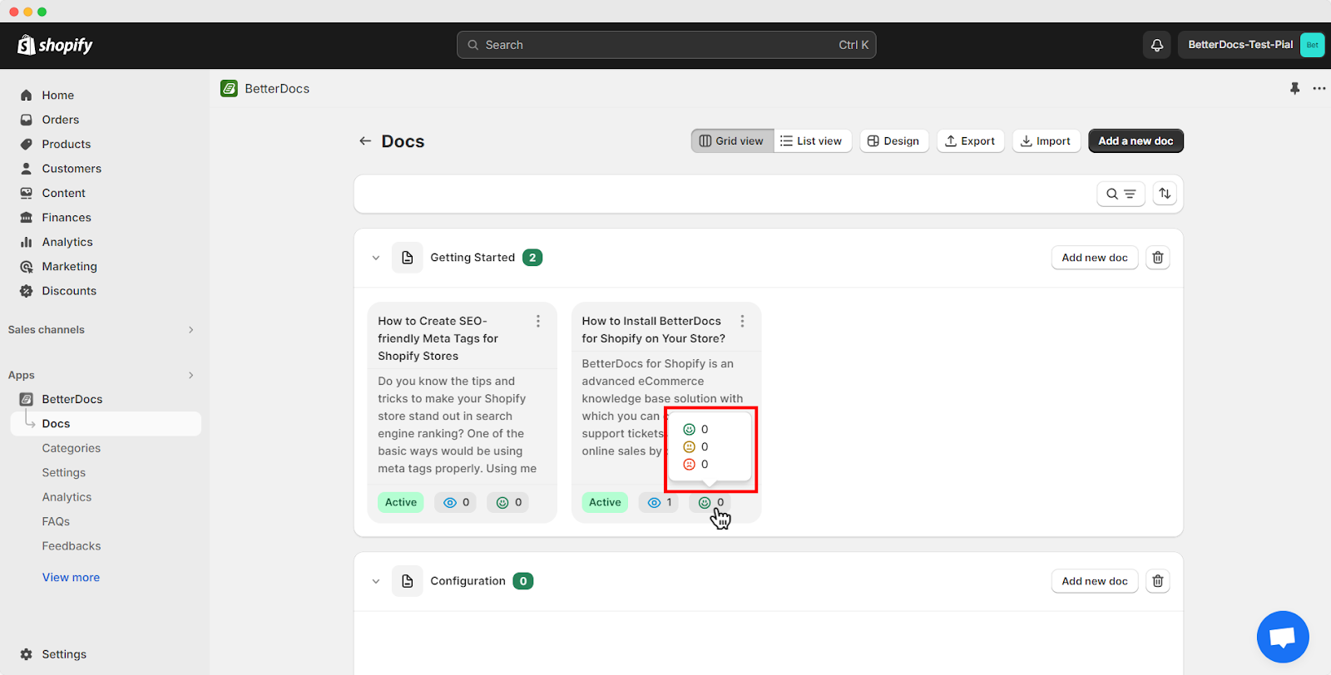Expand the Sales channels section
This screenshot has width=1331, height=675.
point(190,330)
